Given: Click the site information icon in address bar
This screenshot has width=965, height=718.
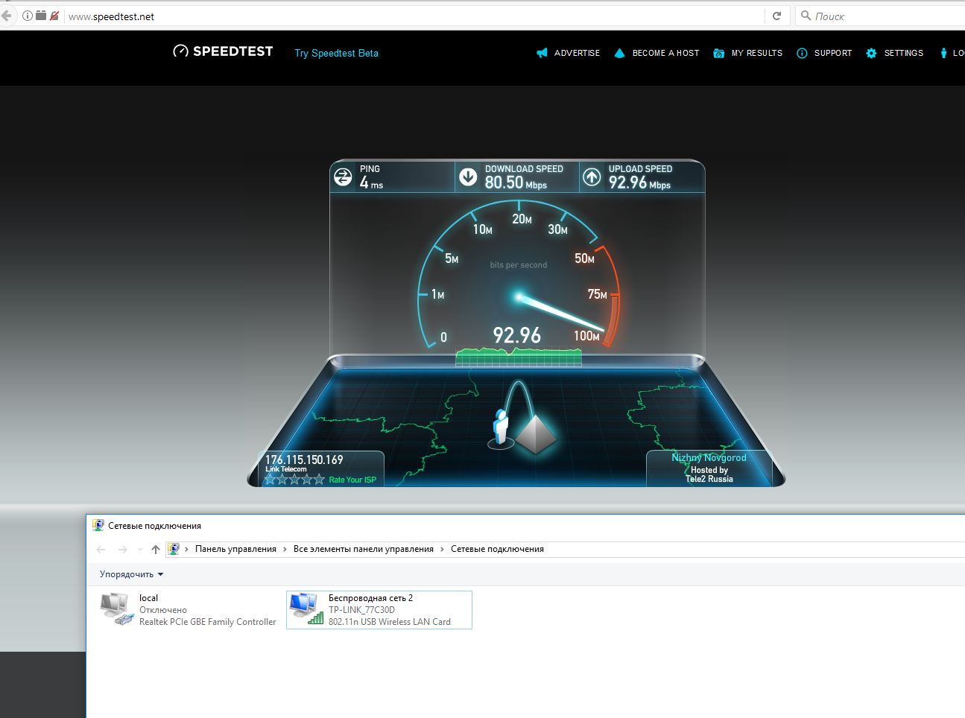Looking at the screenshot, I should click(x=28, y=16).
